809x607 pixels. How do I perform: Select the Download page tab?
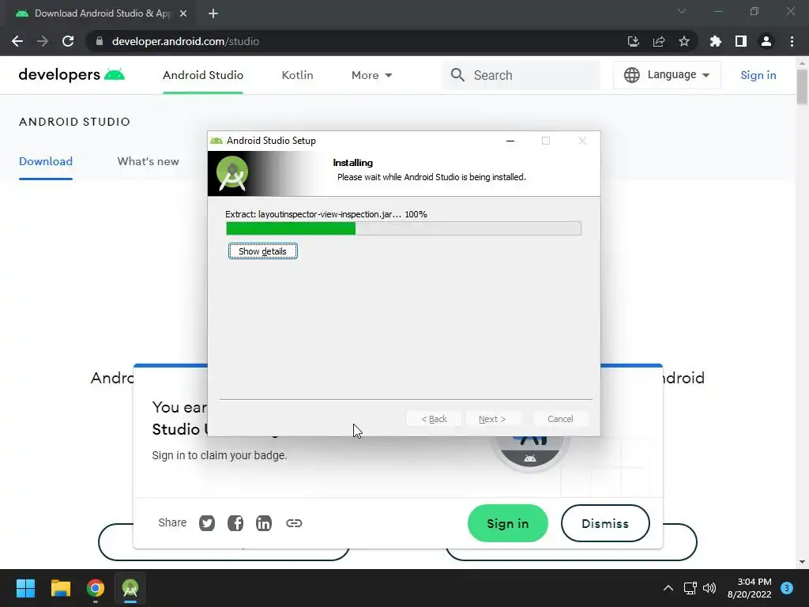coord(45,161)
